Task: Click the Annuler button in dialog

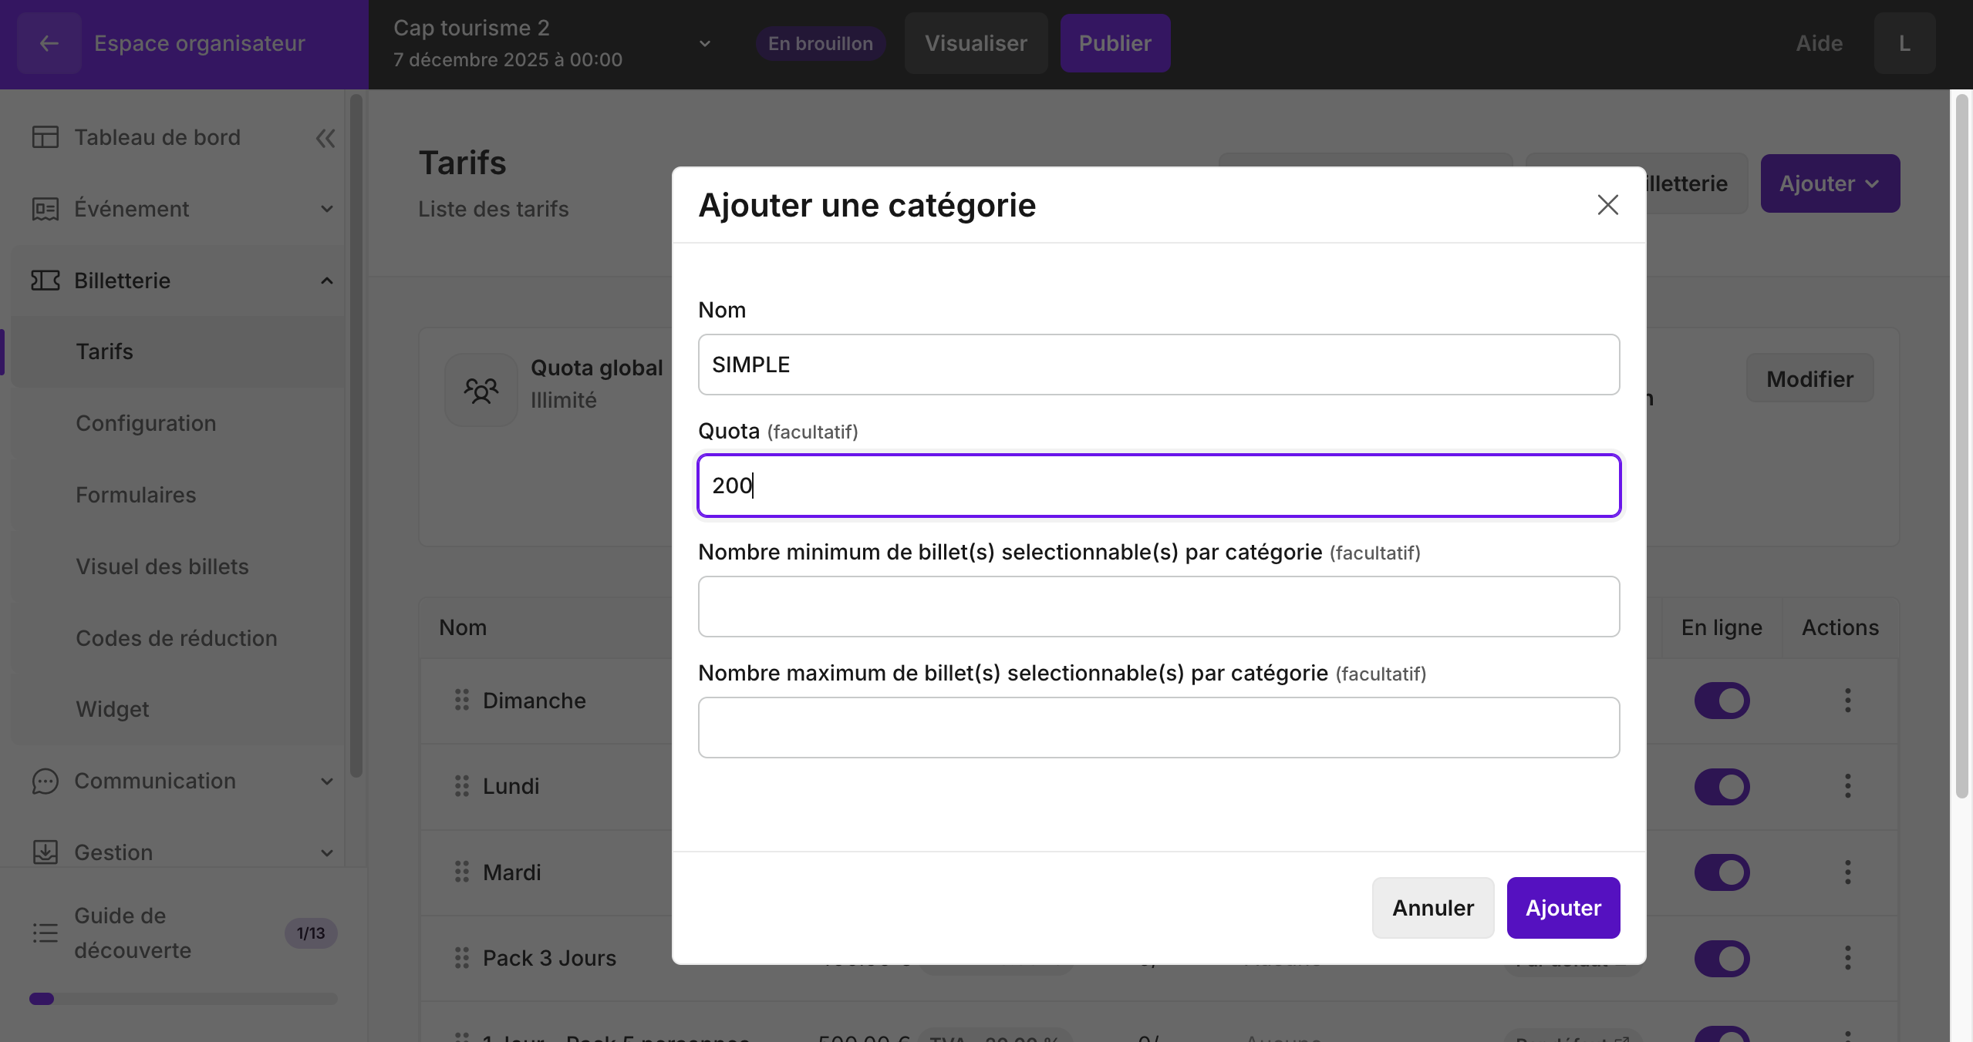Action: point(1432,908)
